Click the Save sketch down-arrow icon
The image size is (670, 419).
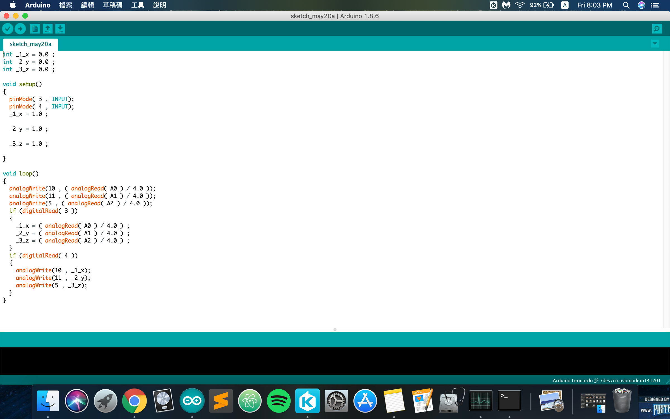pyautogui.click(x=60, y=28)
